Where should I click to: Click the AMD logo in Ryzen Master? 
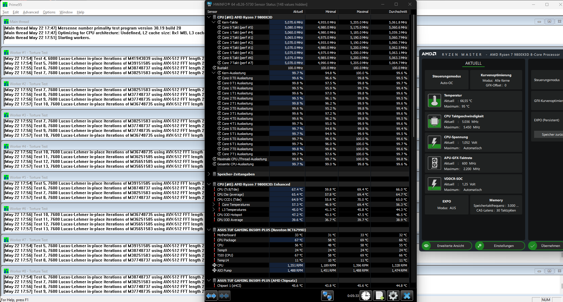(429, 54)
